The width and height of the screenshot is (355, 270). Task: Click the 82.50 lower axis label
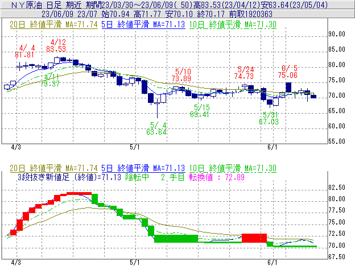tap(337, 188)
